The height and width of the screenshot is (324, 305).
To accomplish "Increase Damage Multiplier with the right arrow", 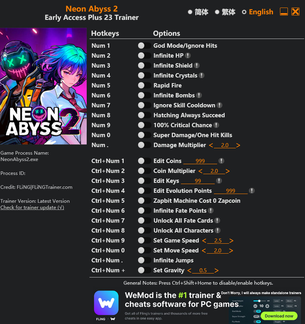I will click(238, 146).
